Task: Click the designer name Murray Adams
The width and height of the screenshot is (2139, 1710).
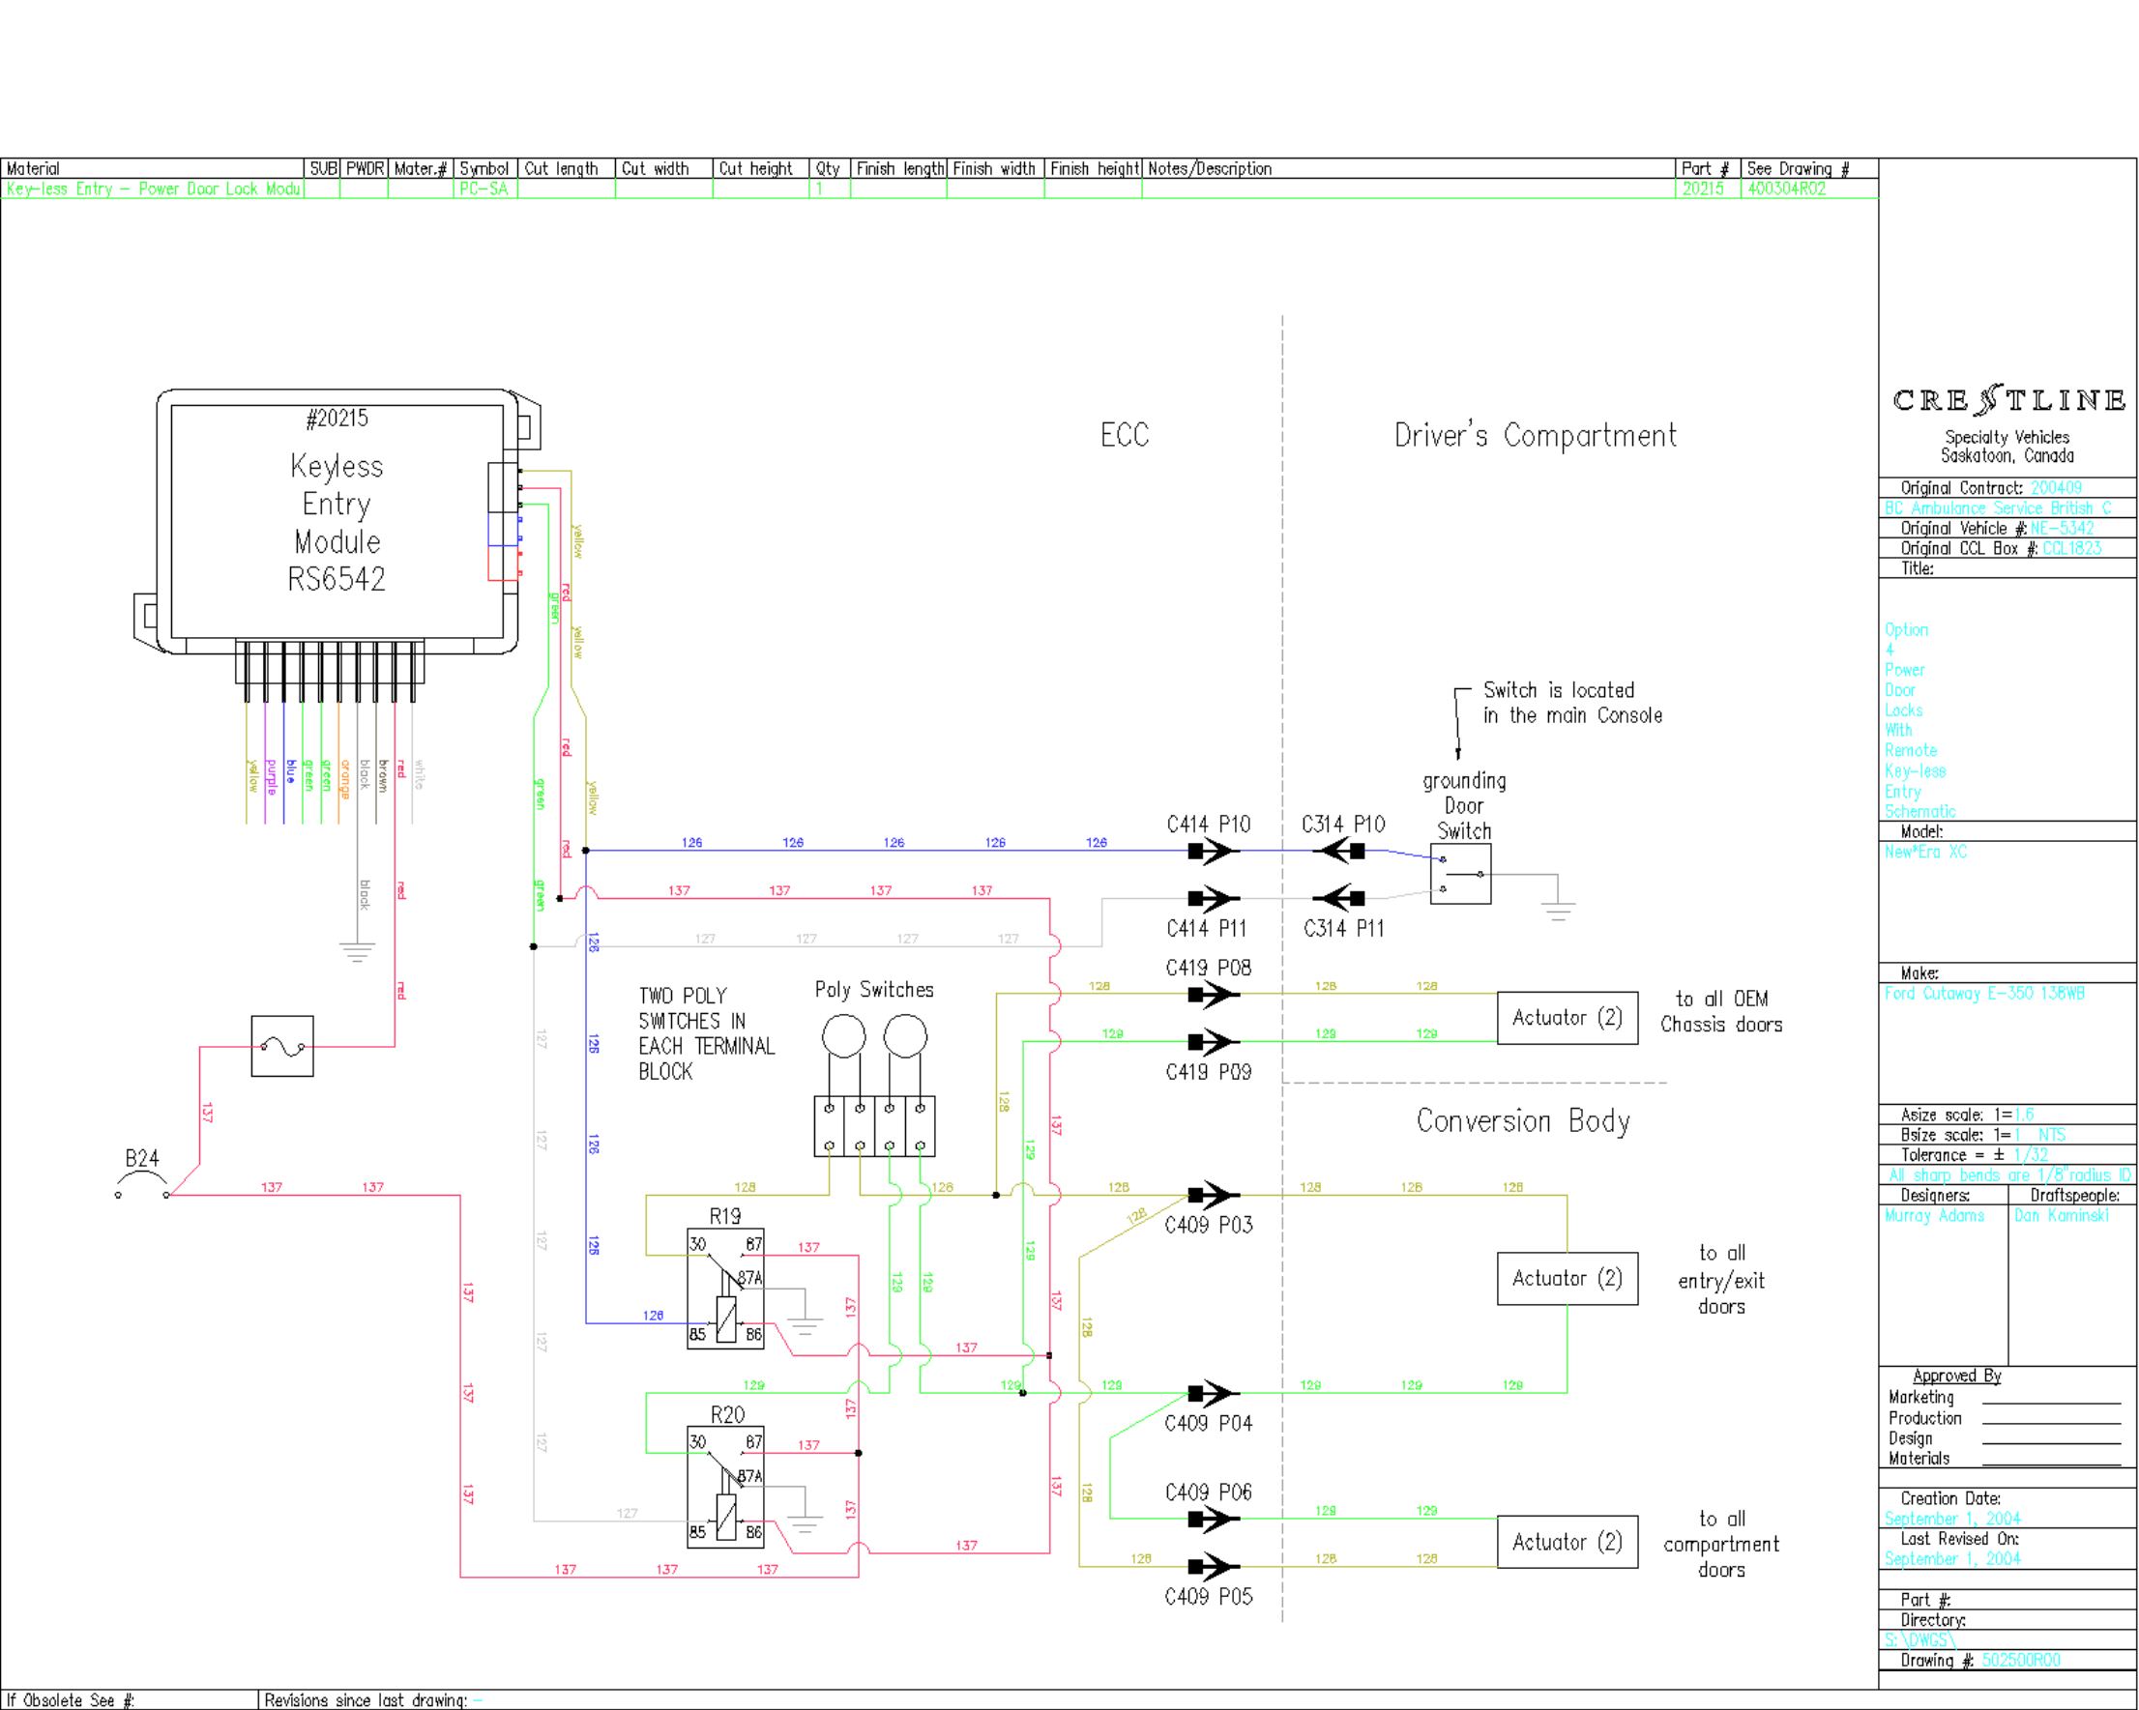Action: point(1934,1216)
